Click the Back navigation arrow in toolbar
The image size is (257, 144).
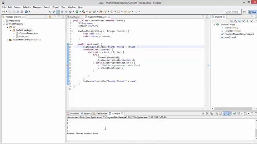[x=129, y=12]
